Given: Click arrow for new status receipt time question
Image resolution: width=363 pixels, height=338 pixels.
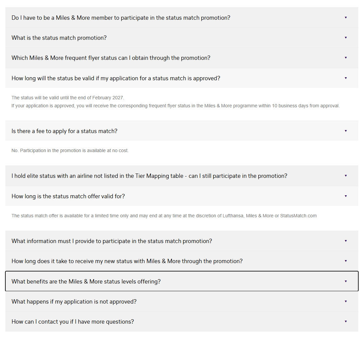Looking at the screenshot, I should pos(346,261).
